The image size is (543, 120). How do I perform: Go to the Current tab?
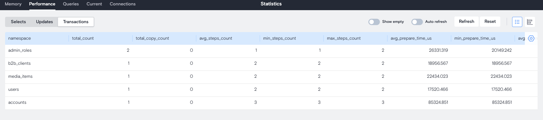click(94, 4)
